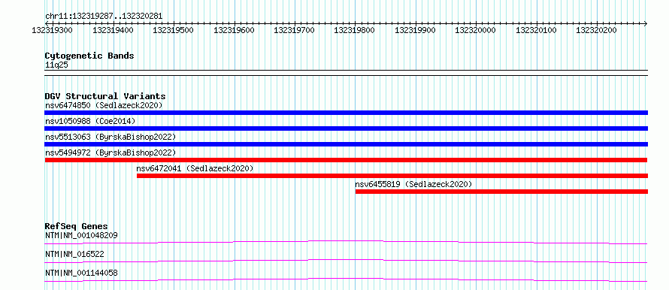The image size is (669, 290).
Task: Click the blue bar under nsv1050988
Action: pos(346,128)
